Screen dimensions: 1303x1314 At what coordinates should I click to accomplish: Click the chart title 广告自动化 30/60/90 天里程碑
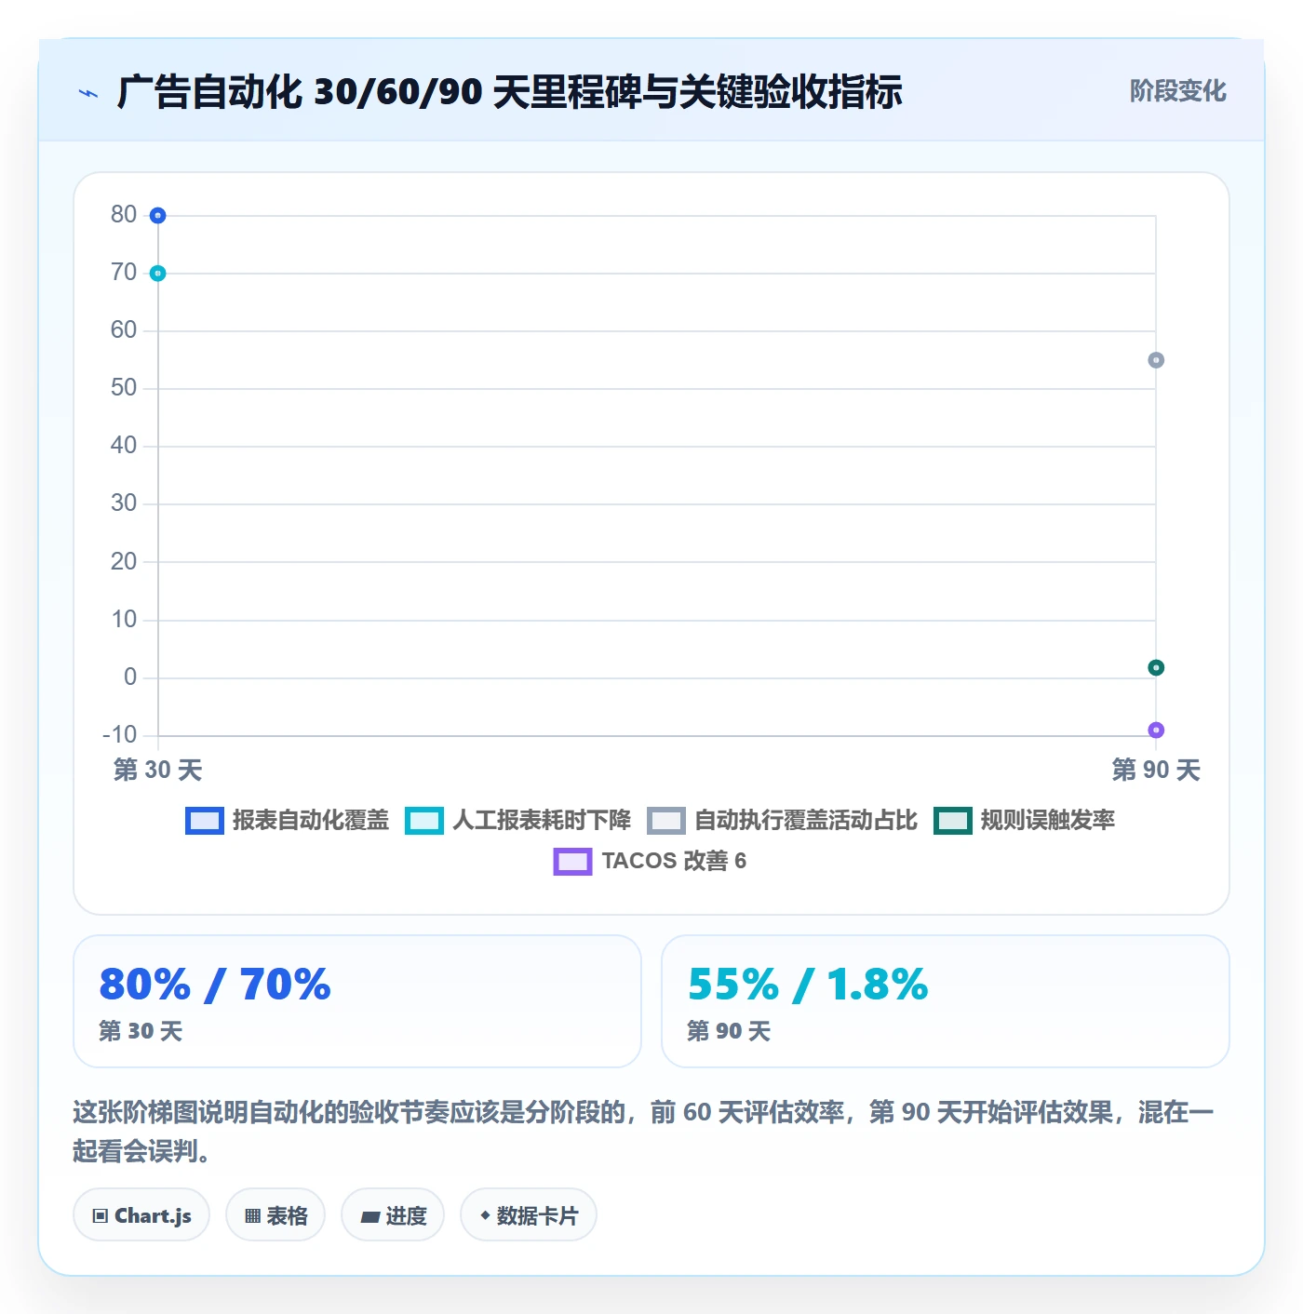509,92
